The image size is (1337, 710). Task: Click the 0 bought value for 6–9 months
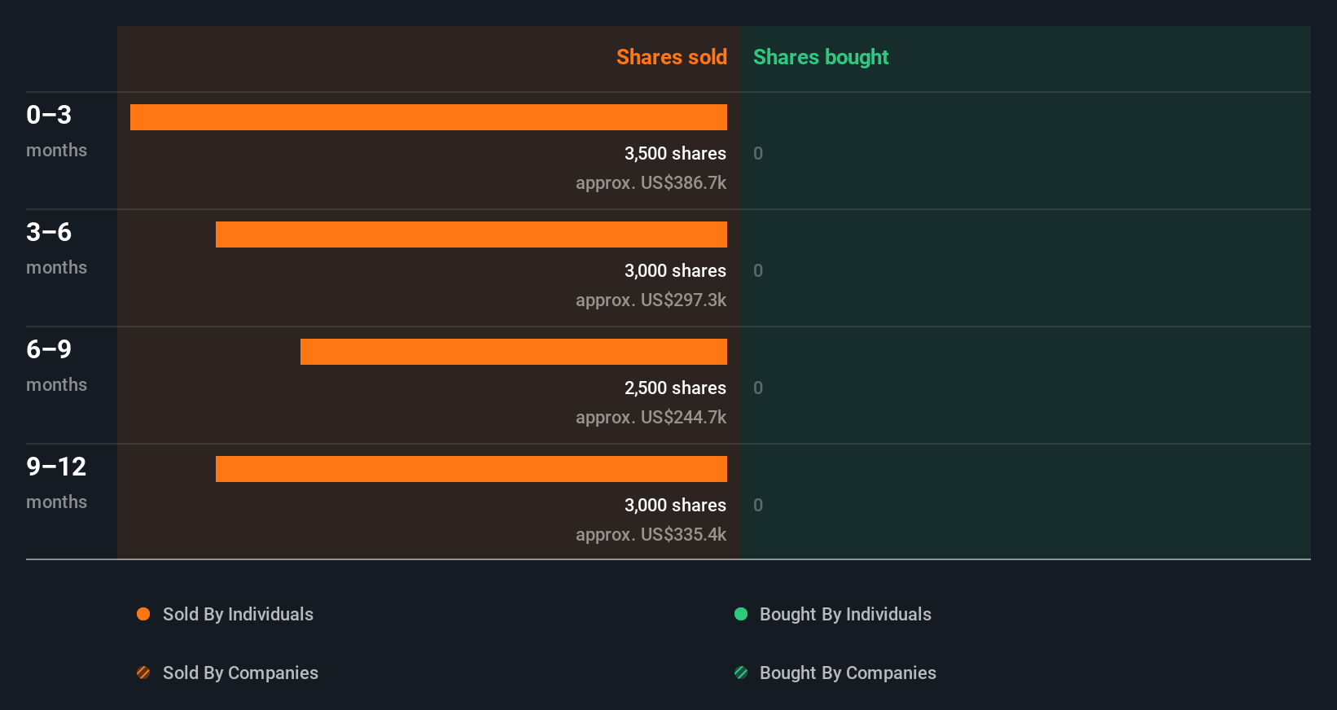tap(758, 388)
